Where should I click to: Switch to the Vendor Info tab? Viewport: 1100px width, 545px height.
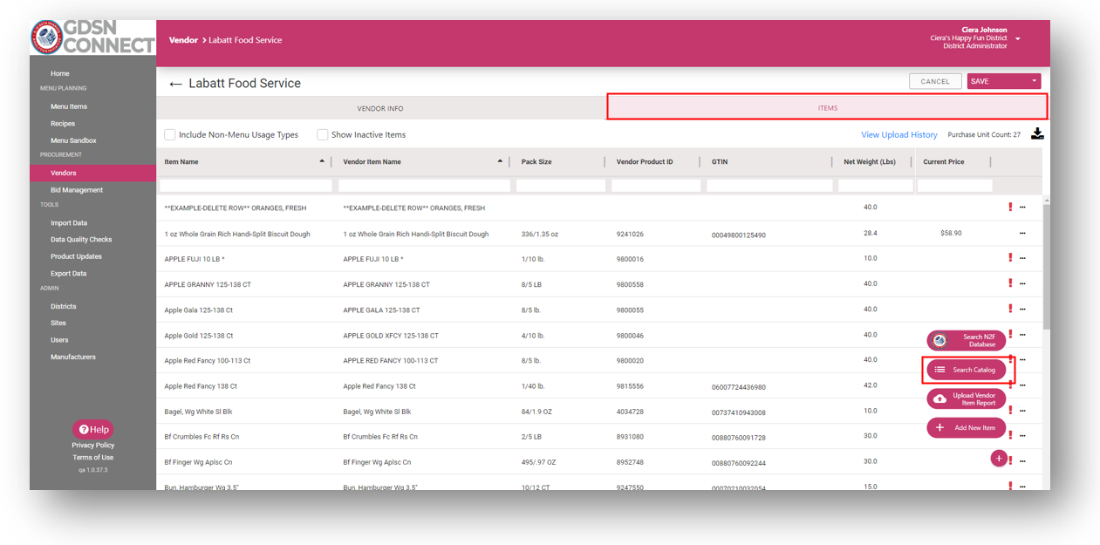tap(380, 108)
